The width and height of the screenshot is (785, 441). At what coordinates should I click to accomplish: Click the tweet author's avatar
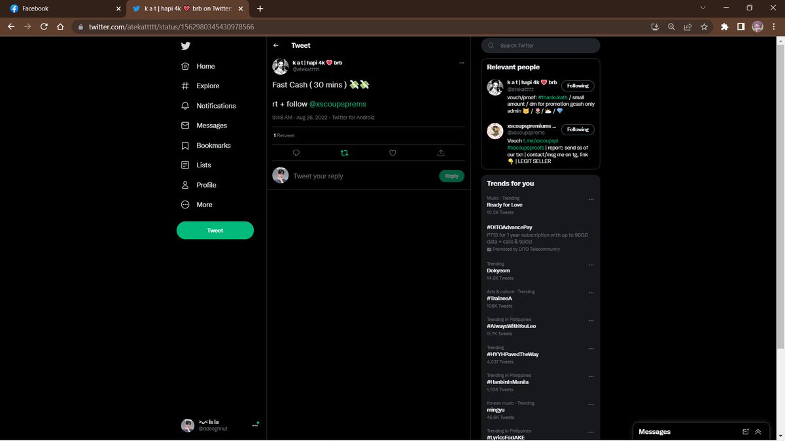pos(281,66)
